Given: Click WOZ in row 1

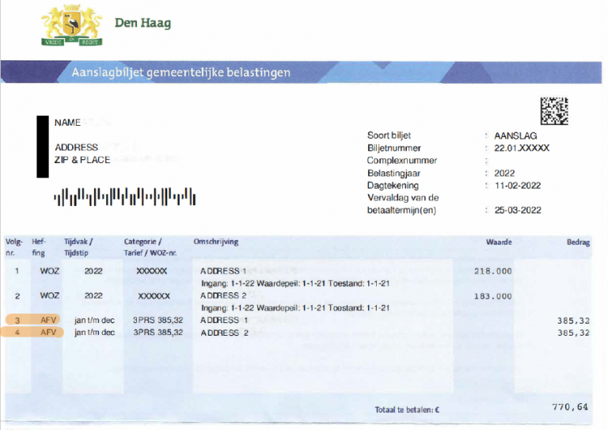Looking at the screenshot, I should tap(50, 271).
